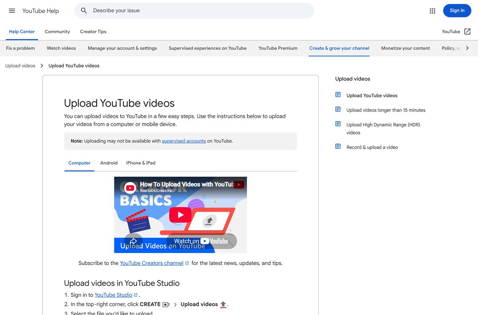This screenshot has width=478, height=315.
Task: Switch to the Android tab
Action: pyautogui.click(x=109, y=163)
